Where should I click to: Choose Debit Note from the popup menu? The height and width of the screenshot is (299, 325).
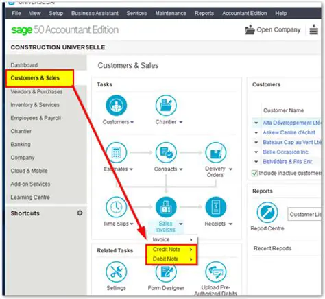tap(172, 259)
